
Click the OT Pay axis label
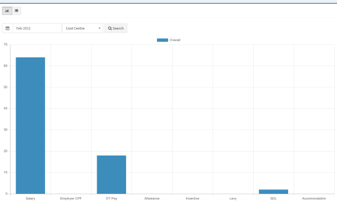pyautogui.click(x=112, y=198)
